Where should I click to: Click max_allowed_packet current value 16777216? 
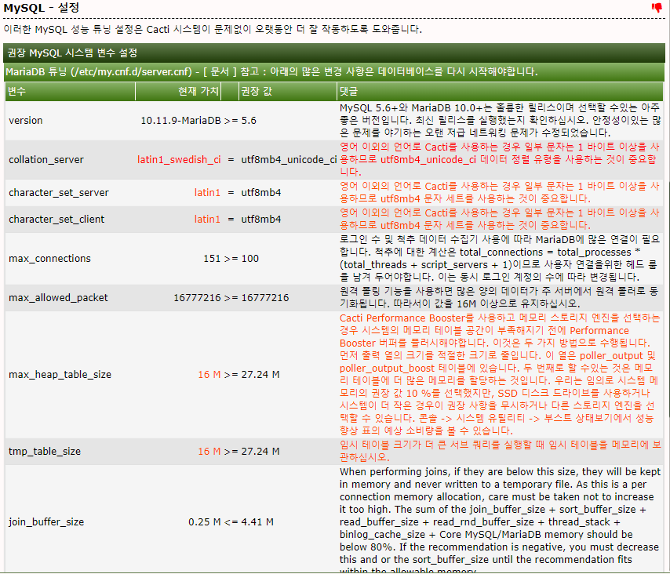coord(197,298)
